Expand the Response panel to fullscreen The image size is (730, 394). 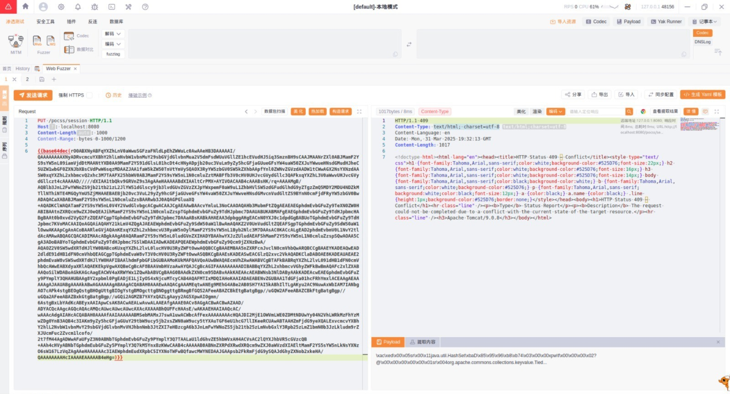click(x=716, y=112)
